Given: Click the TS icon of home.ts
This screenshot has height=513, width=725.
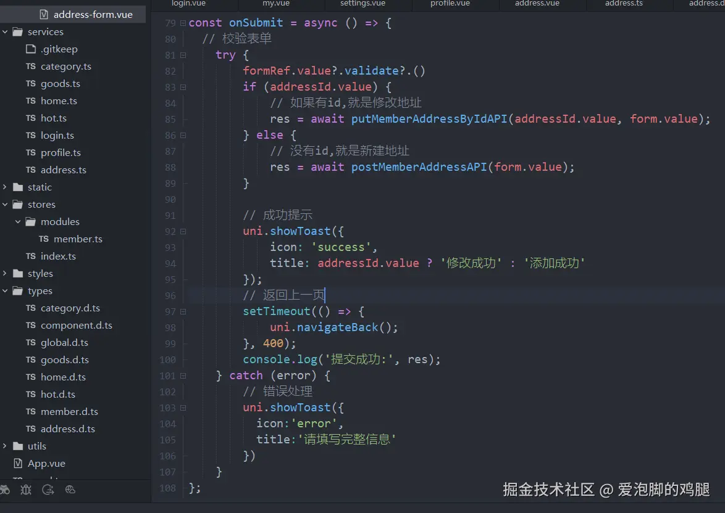Looking at the screenshot, I should (x=31, y=101).
